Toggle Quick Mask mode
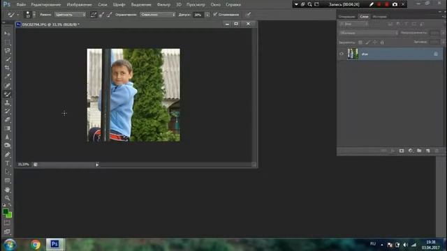447x251 pixels. (7, 223)
